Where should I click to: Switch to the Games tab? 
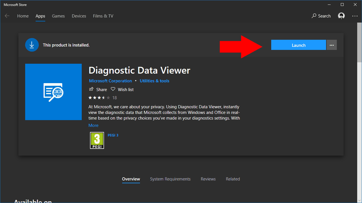(x=58, y=16)
